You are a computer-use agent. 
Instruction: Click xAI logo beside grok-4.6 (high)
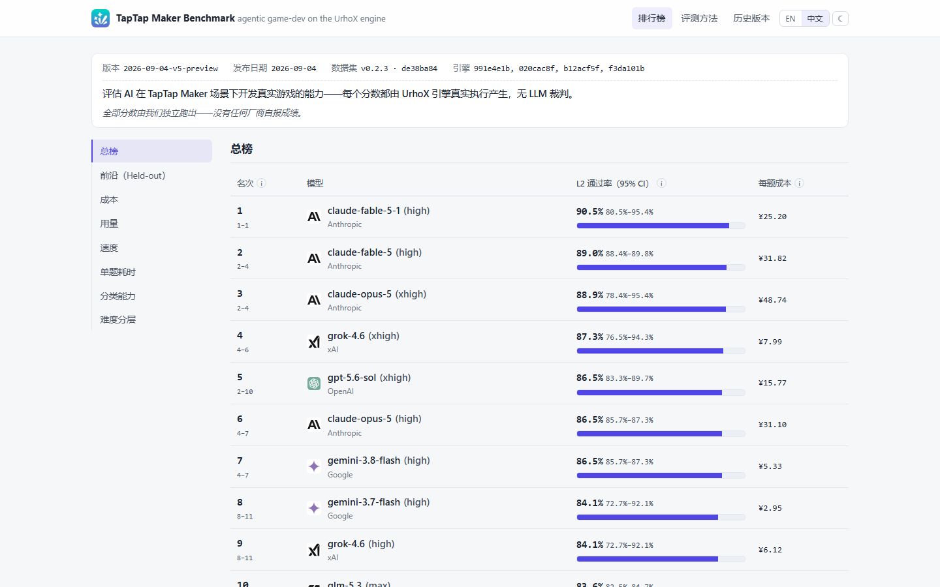click(314, 550)
